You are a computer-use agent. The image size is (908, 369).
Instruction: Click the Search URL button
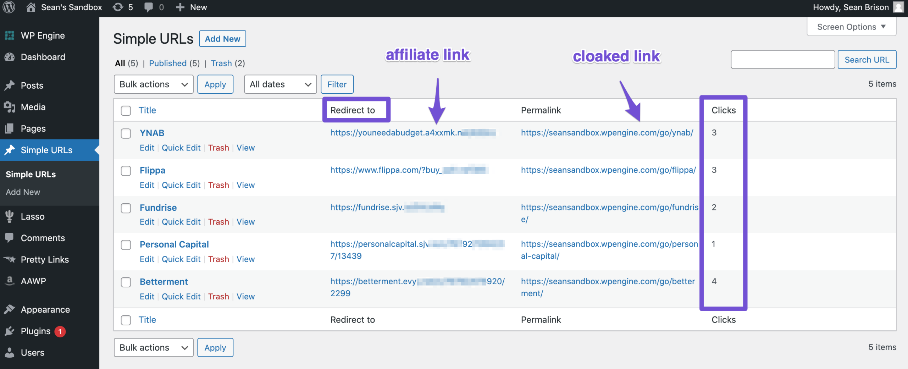[867, 60]
